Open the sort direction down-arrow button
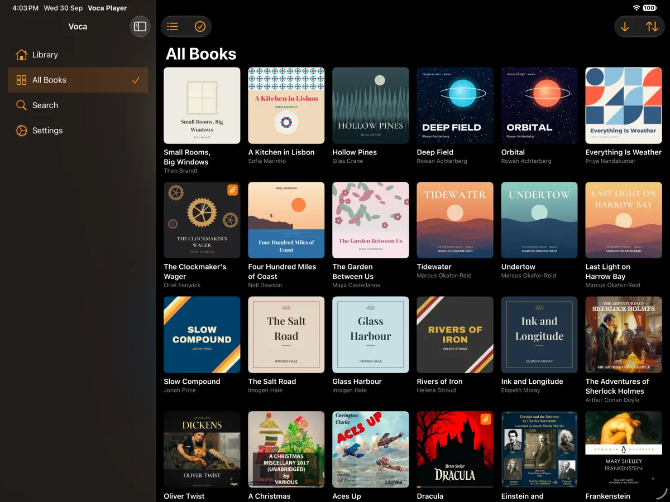 [625, 26]
